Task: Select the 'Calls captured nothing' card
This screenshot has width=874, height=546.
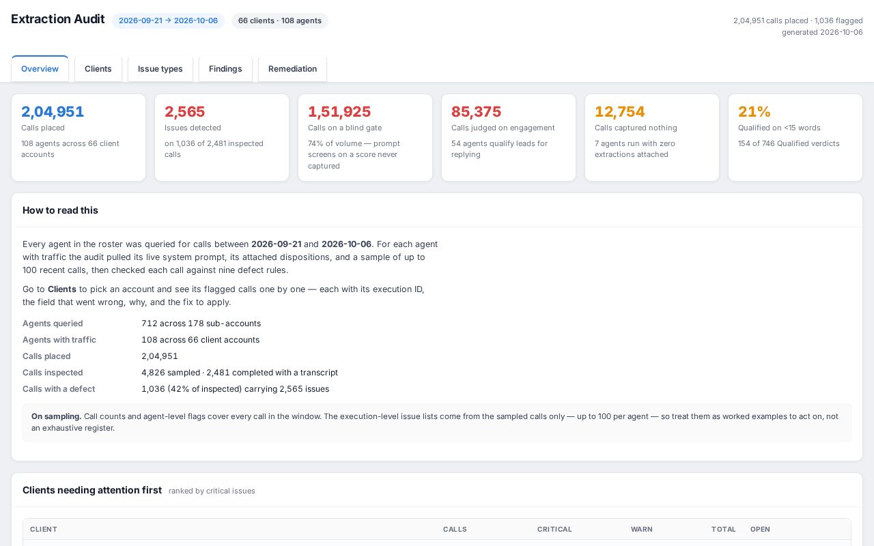Action: point(652,138)
